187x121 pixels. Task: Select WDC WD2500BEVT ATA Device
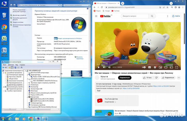(44, 81)
